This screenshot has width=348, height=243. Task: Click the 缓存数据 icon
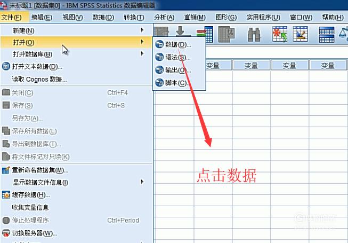click(6, 195)
